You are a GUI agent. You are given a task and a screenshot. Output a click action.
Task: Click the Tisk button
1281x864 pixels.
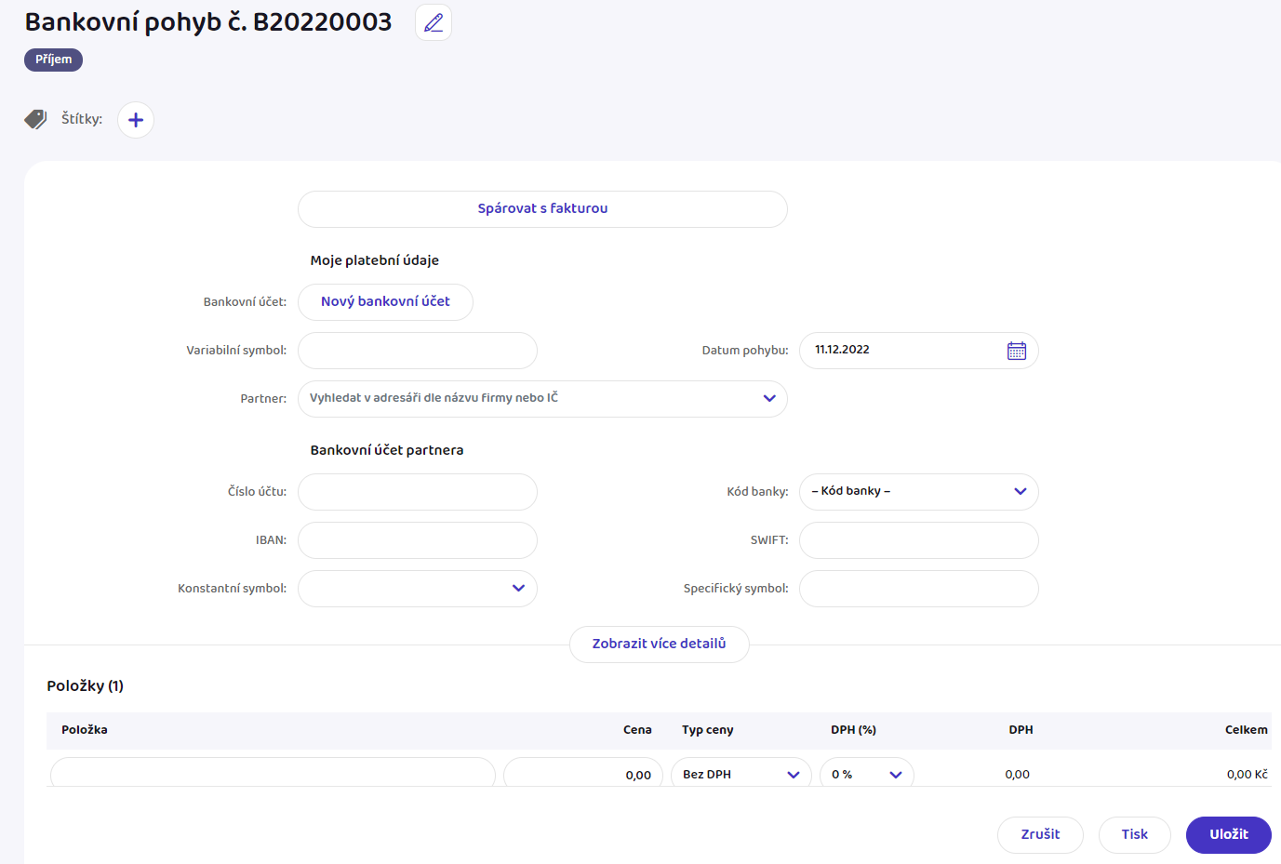1134,835
